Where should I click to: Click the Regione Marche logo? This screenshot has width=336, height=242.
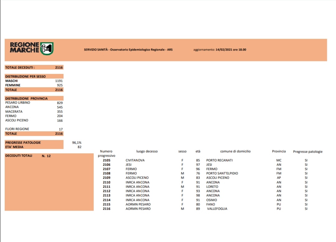click(32, 48)
